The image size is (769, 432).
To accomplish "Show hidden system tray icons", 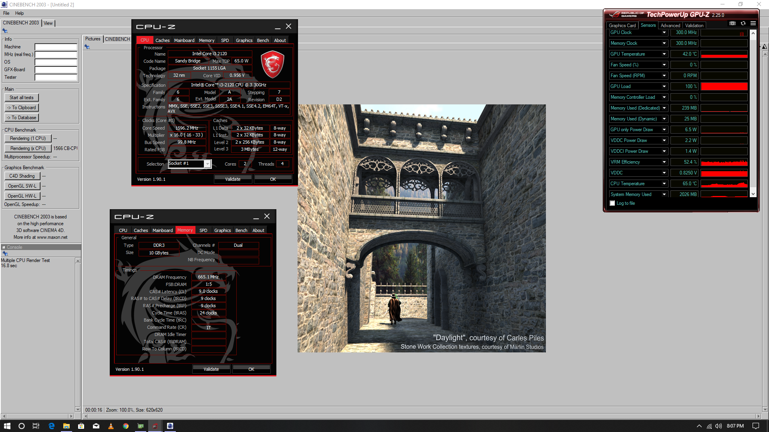I will pos(699,426).
